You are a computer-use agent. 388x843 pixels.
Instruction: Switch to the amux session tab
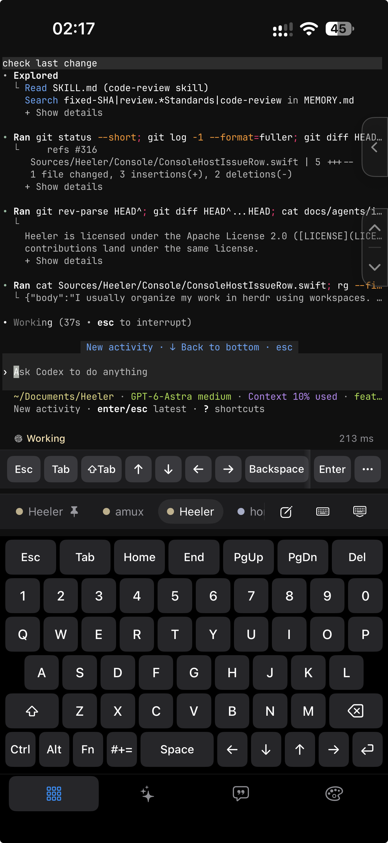click(123, 511)
